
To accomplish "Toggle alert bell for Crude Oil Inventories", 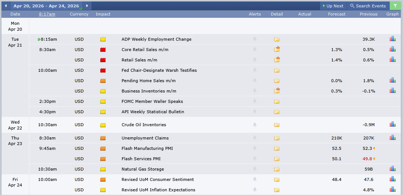I will coord(255,125).
